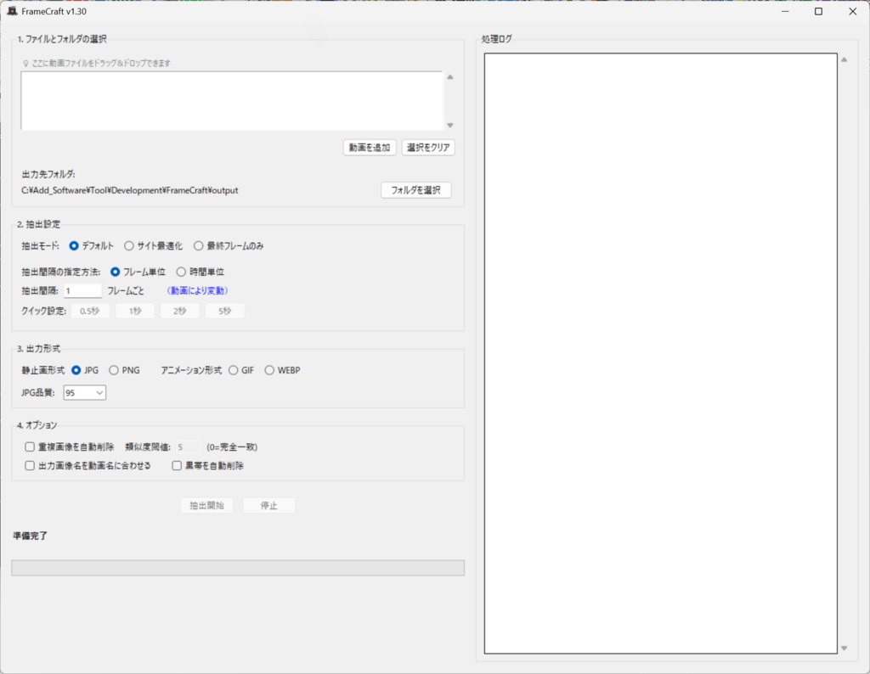Screen dimensions: 870x674
Task: Click the (0=完全一致) hint text
Action: tap(232, 447)
